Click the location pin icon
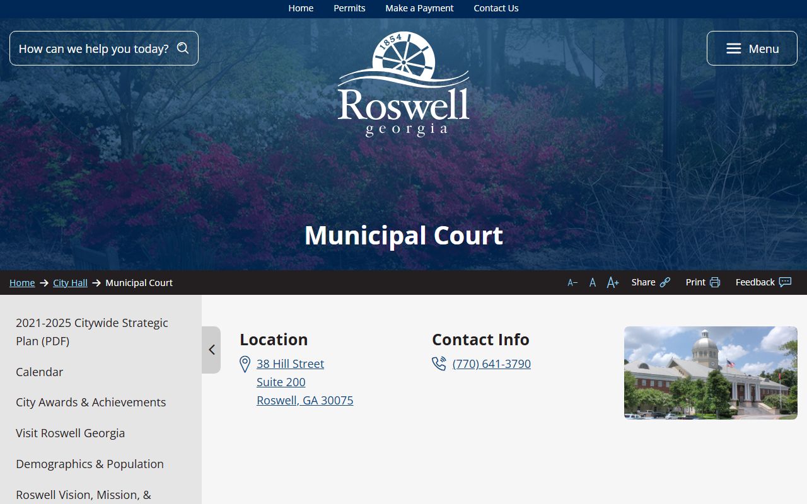 coord(245,364)
